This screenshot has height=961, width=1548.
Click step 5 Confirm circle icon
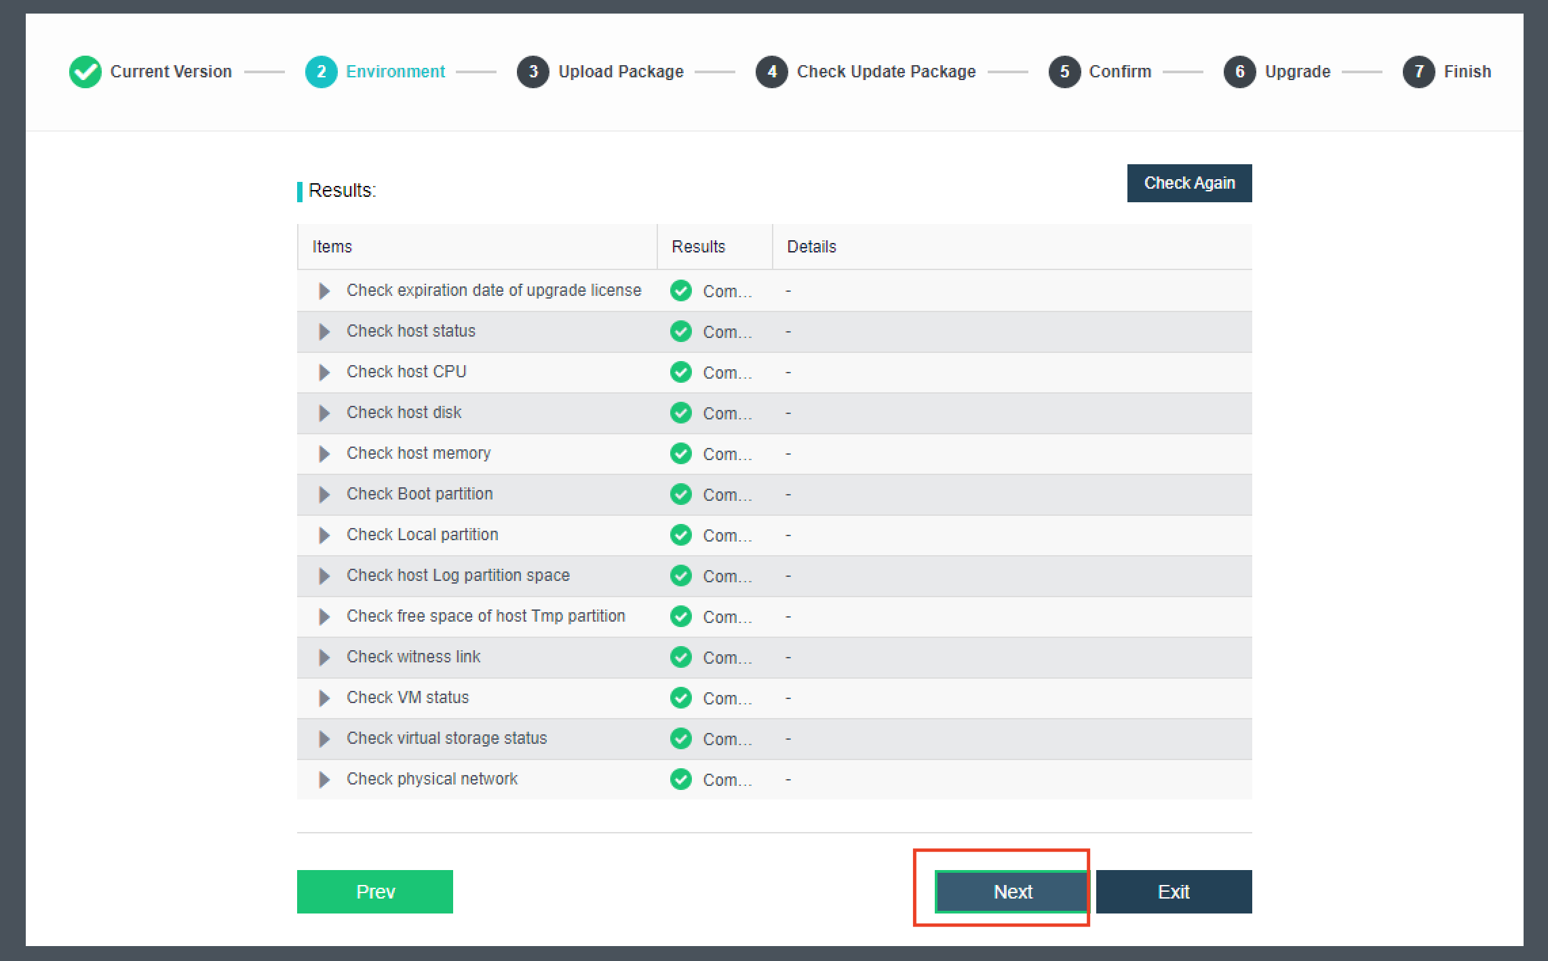1065,72
